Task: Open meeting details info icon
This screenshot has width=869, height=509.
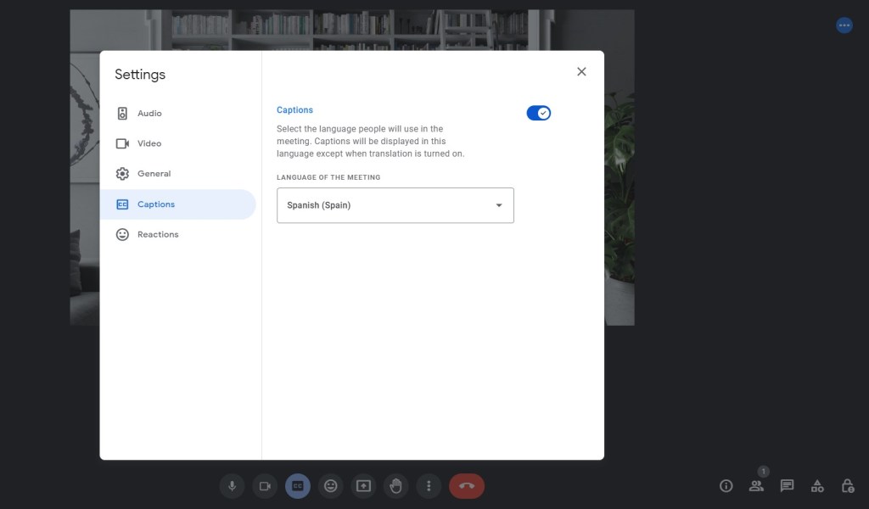Action: tap(726, 486)
